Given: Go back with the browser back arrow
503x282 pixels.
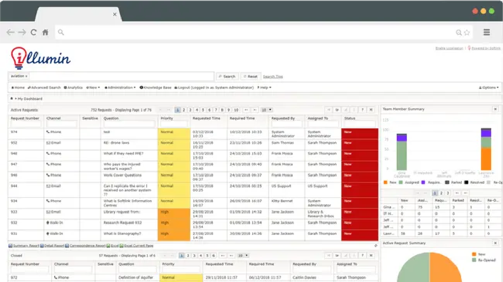Looking at the screenshot, I should (x=10, y=32).
